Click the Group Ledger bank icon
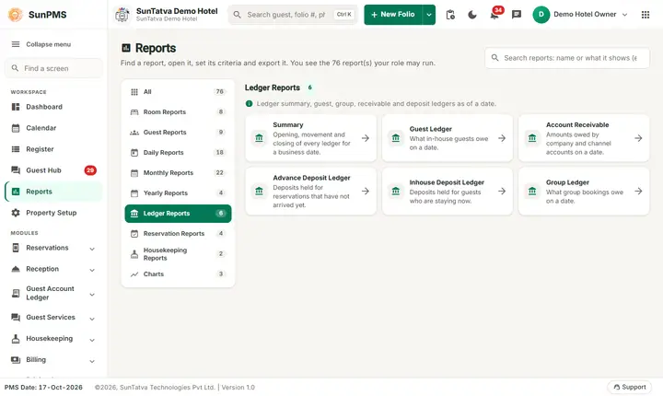This screenshot has height=396, width=663. tap(532, 192)
